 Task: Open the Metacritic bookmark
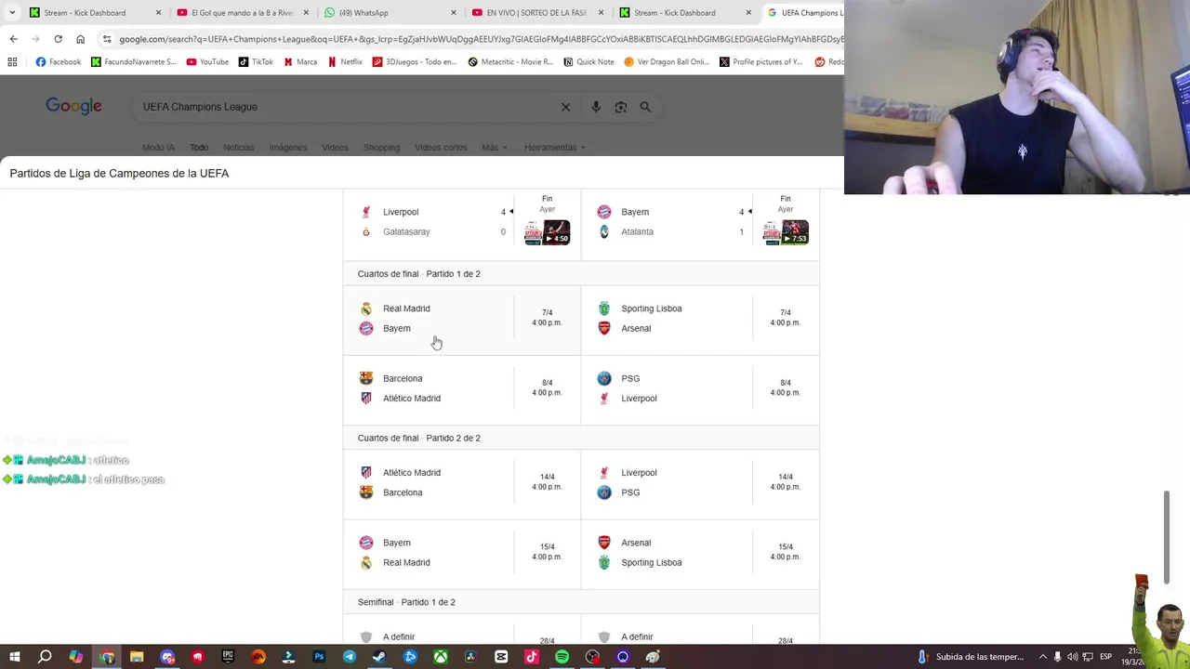[510, 62]
